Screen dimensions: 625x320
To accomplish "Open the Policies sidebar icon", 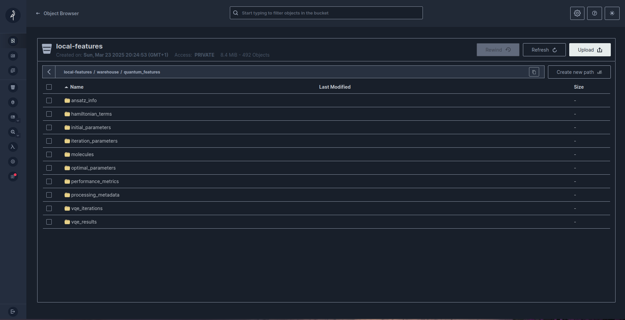I will pos(13,70).
